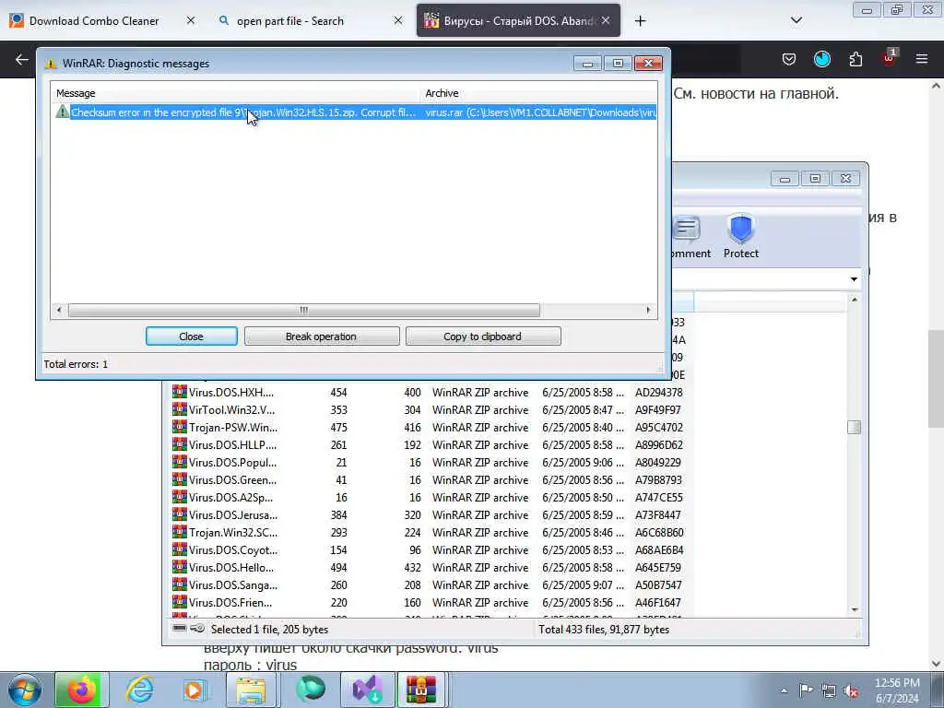Image resolution: width=944 pixels, height=708 pixels.
Task: Switch to open part file Search tab
Action: point(290,20)
